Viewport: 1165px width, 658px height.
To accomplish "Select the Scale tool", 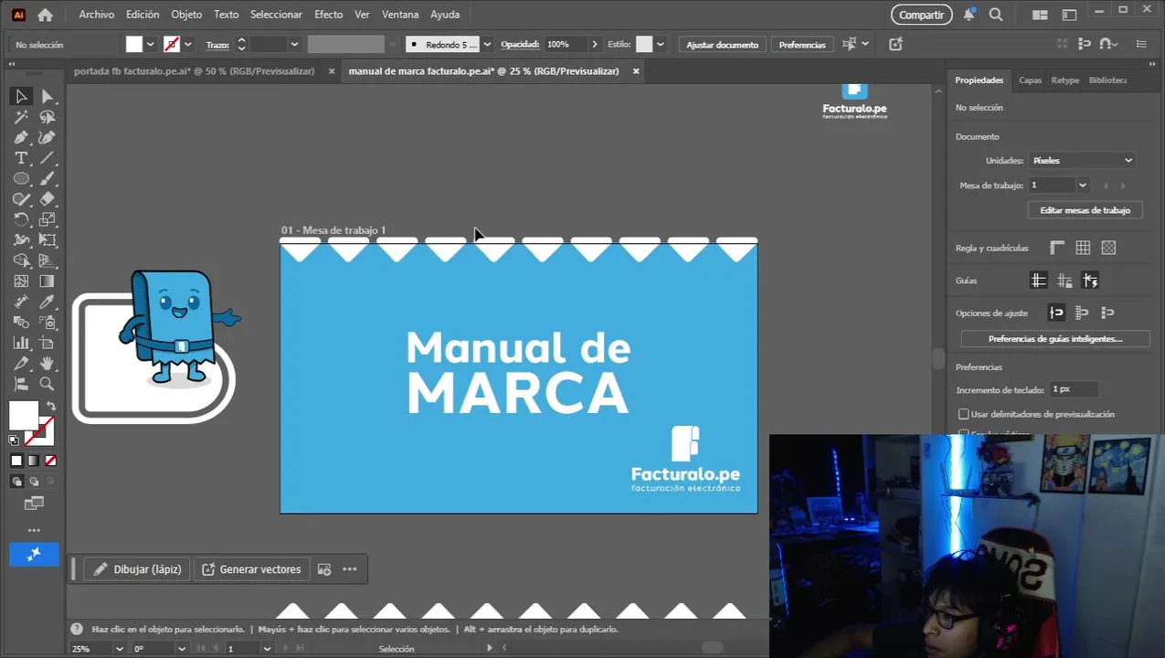I will click(x=48, y=219).
